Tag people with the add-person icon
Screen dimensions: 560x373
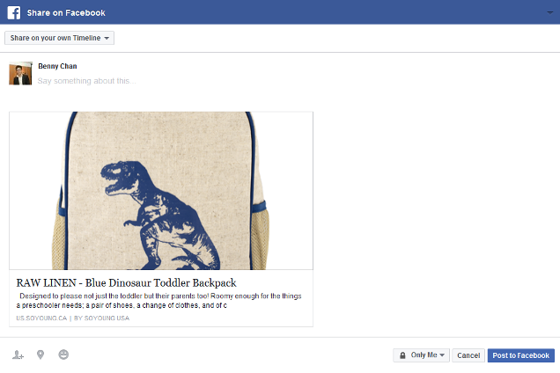tap(18, 355)
